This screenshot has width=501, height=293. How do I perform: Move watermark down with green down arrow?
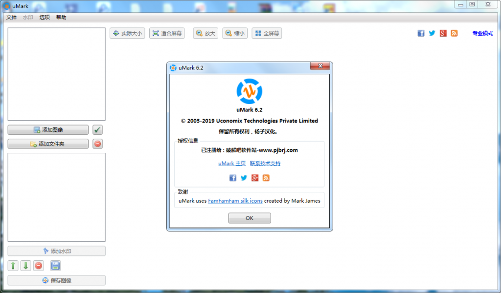tap(26, 266)
